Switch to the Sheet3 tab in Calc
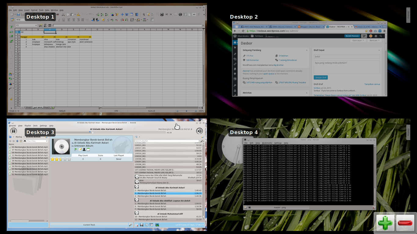This screenshot has height=234, width=417. coord(46,108)
